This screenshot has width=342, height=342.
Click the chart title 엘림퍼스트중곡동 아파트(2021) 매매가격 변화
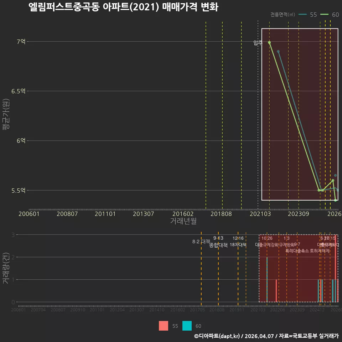tap(124, 7)
